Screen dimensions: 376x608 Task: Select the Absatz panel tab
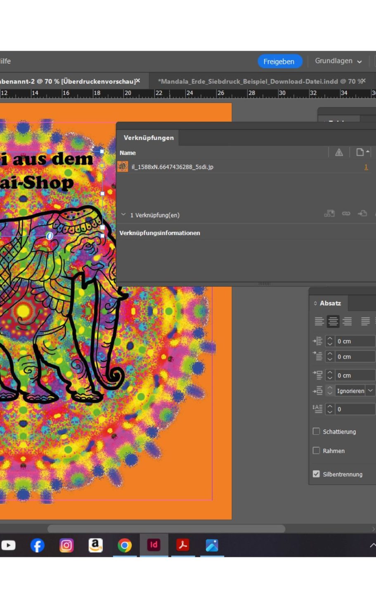pos(330,303)
